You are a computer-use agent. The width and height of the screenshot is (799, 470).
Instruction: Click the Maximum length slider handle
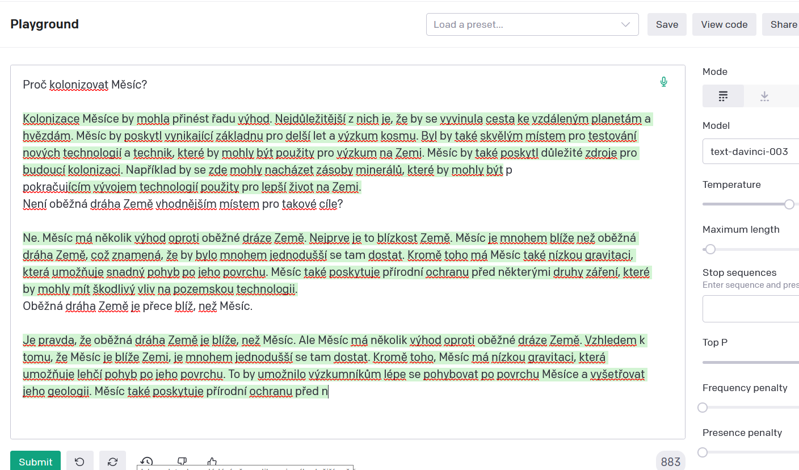pos(710,249)
